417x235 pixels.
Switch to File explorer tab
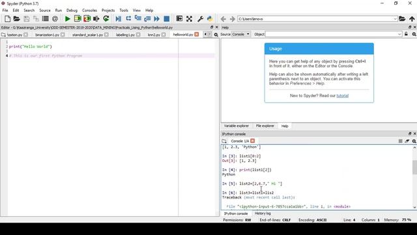[265, 126]
